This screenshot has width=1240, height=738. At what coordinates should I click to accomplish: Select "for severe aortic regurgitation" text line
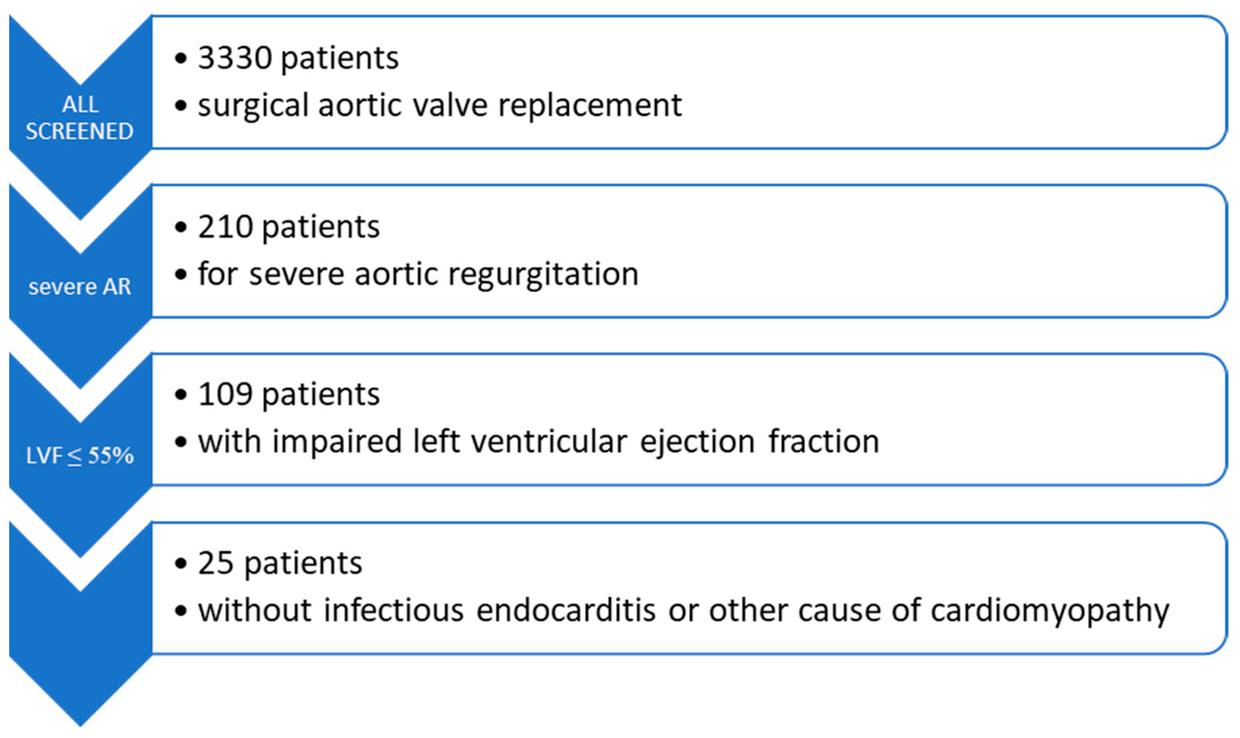coord(418,274)
